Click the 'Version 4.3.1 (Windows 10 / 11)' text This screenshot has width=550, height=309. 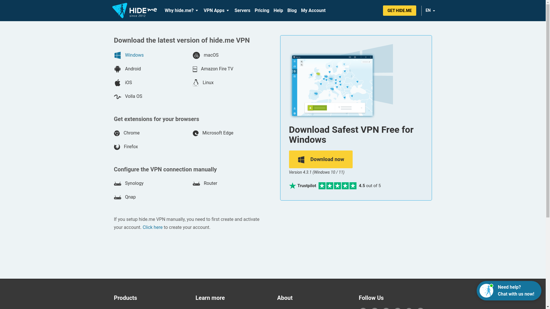(317, 172)
